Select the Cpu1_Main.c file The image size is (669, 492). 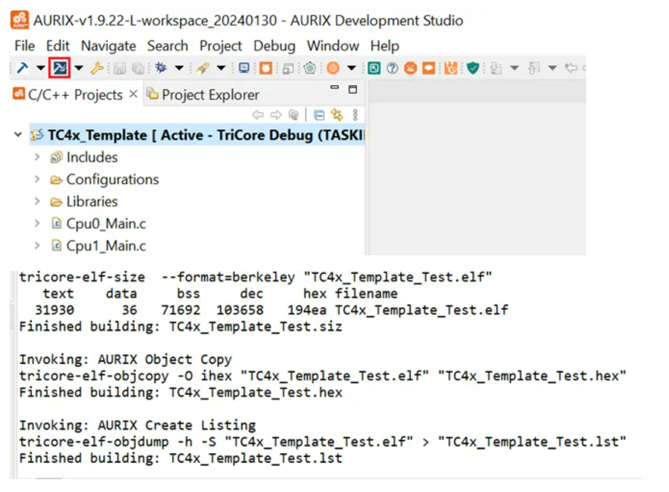[105, 246]
